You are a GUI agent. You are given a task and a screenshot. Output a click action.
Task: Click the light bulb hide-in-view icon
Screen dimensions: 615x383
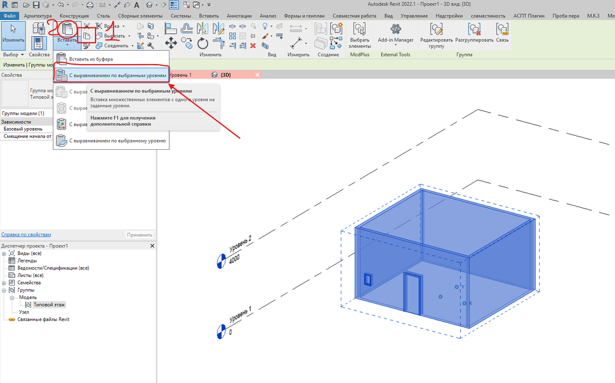coord(265,26)
